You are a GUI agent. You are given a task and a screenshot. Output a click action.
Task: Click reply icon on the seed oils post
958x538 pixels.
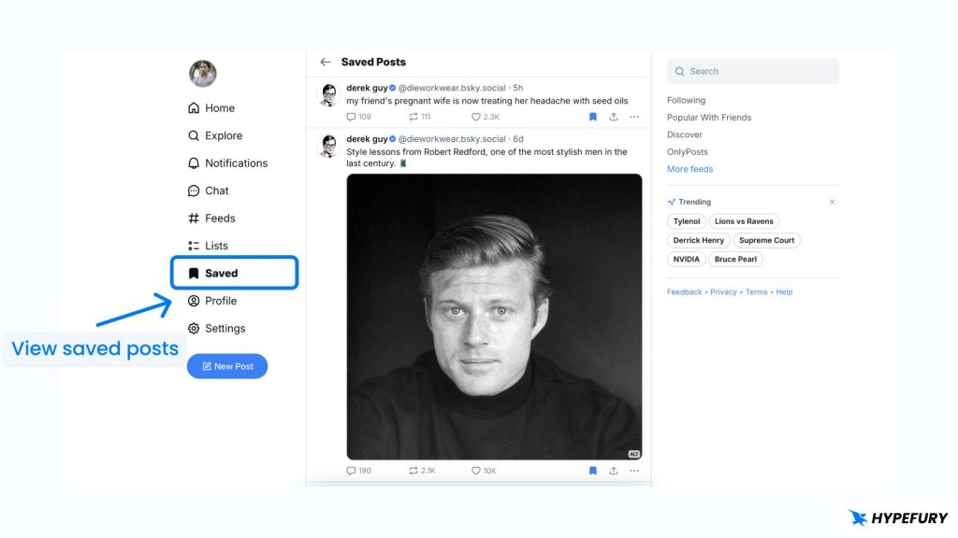[x=352, y=117]
